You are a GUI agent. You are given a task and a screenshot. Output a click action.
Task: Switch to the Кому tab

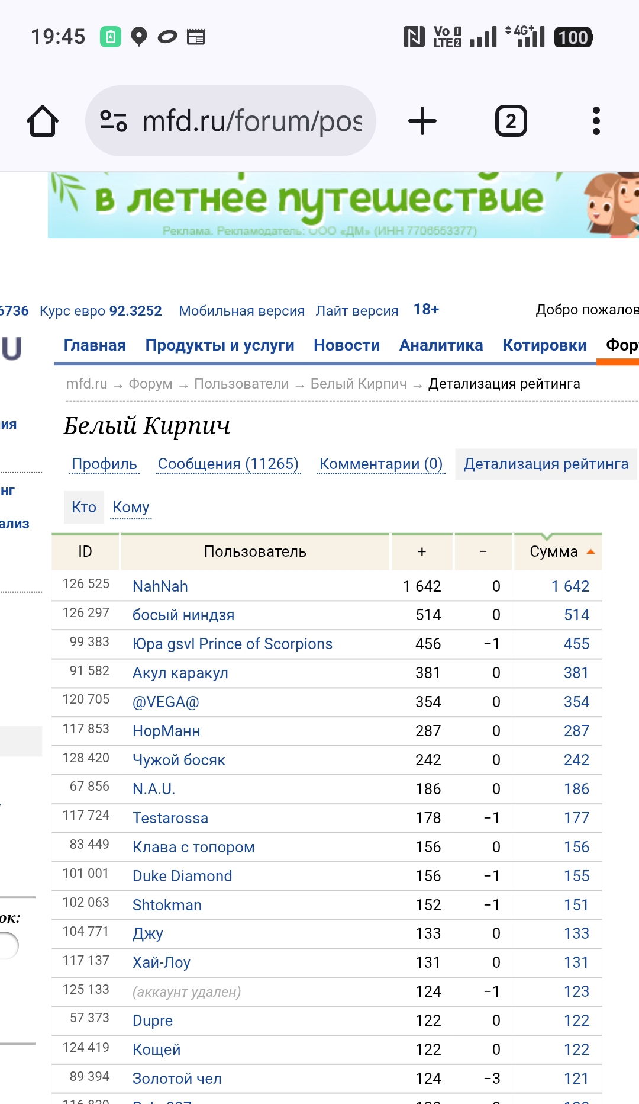[x=131, y=508]
